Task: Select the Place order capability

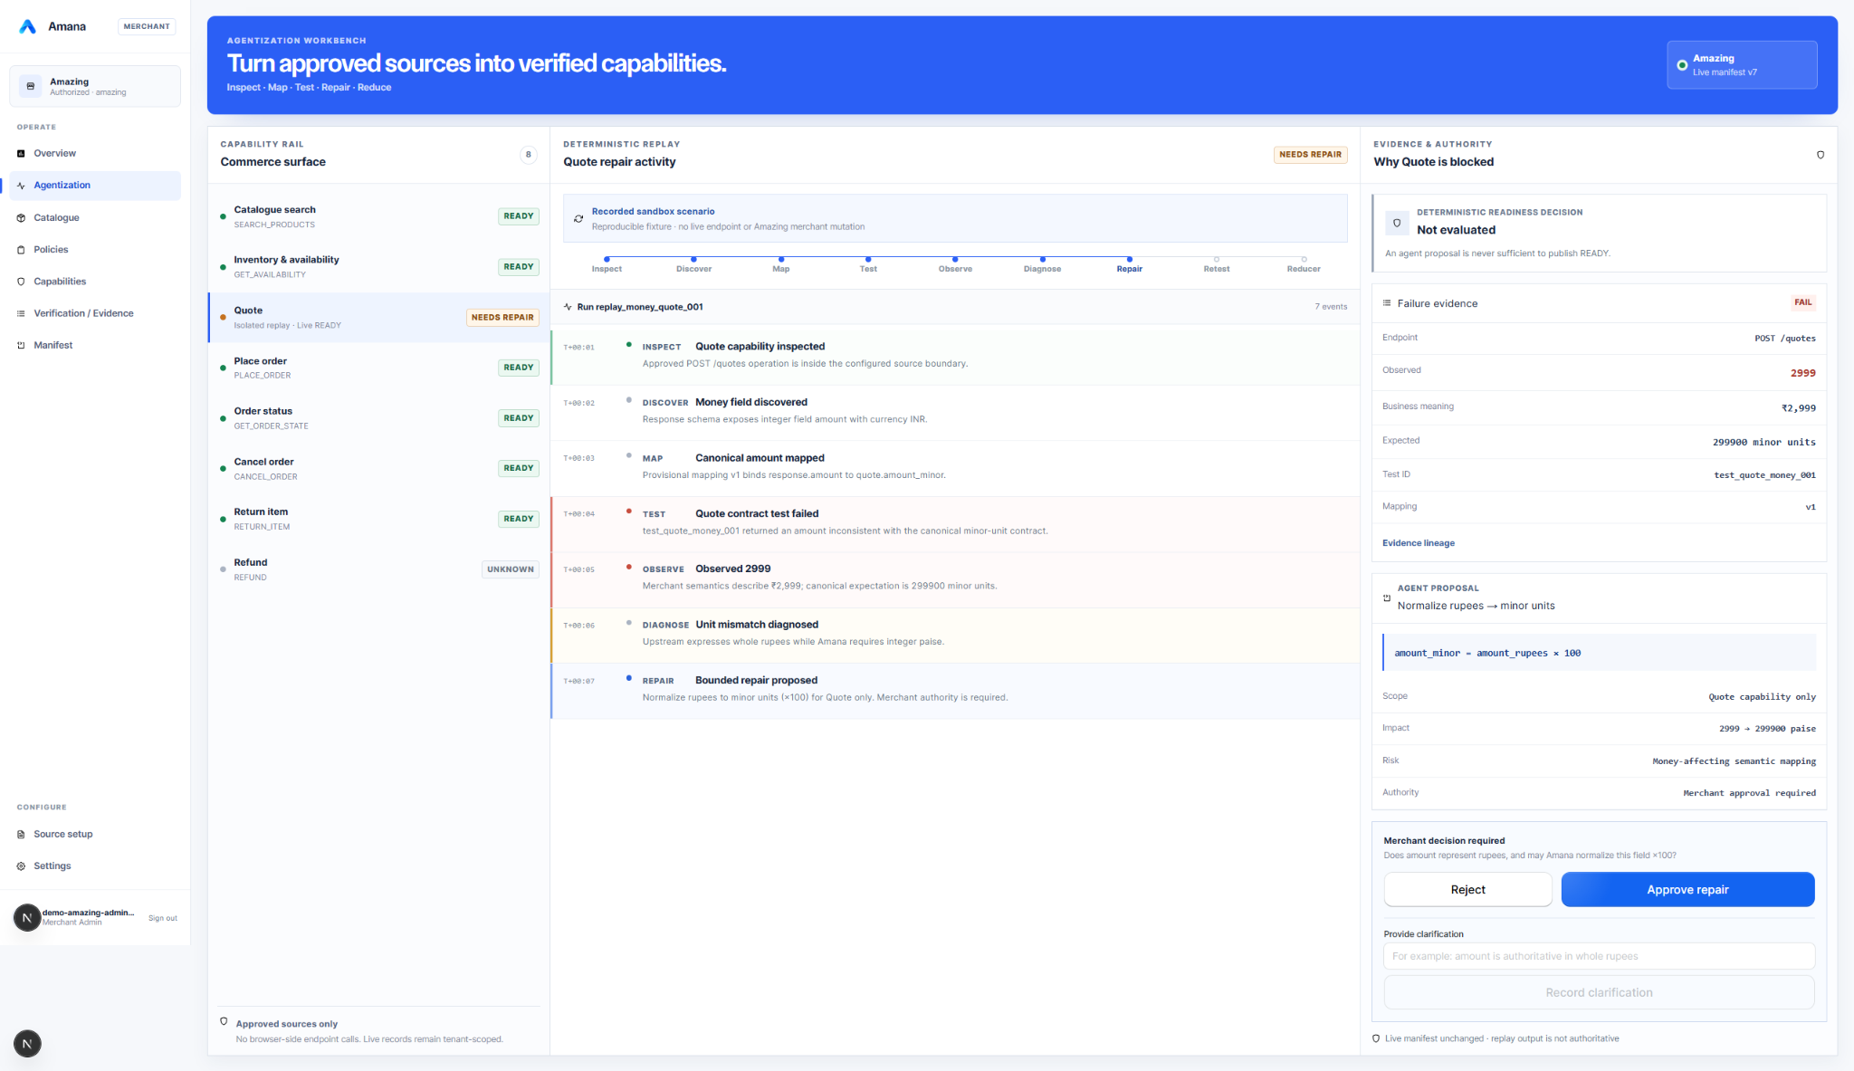Action: coord(379,368)
